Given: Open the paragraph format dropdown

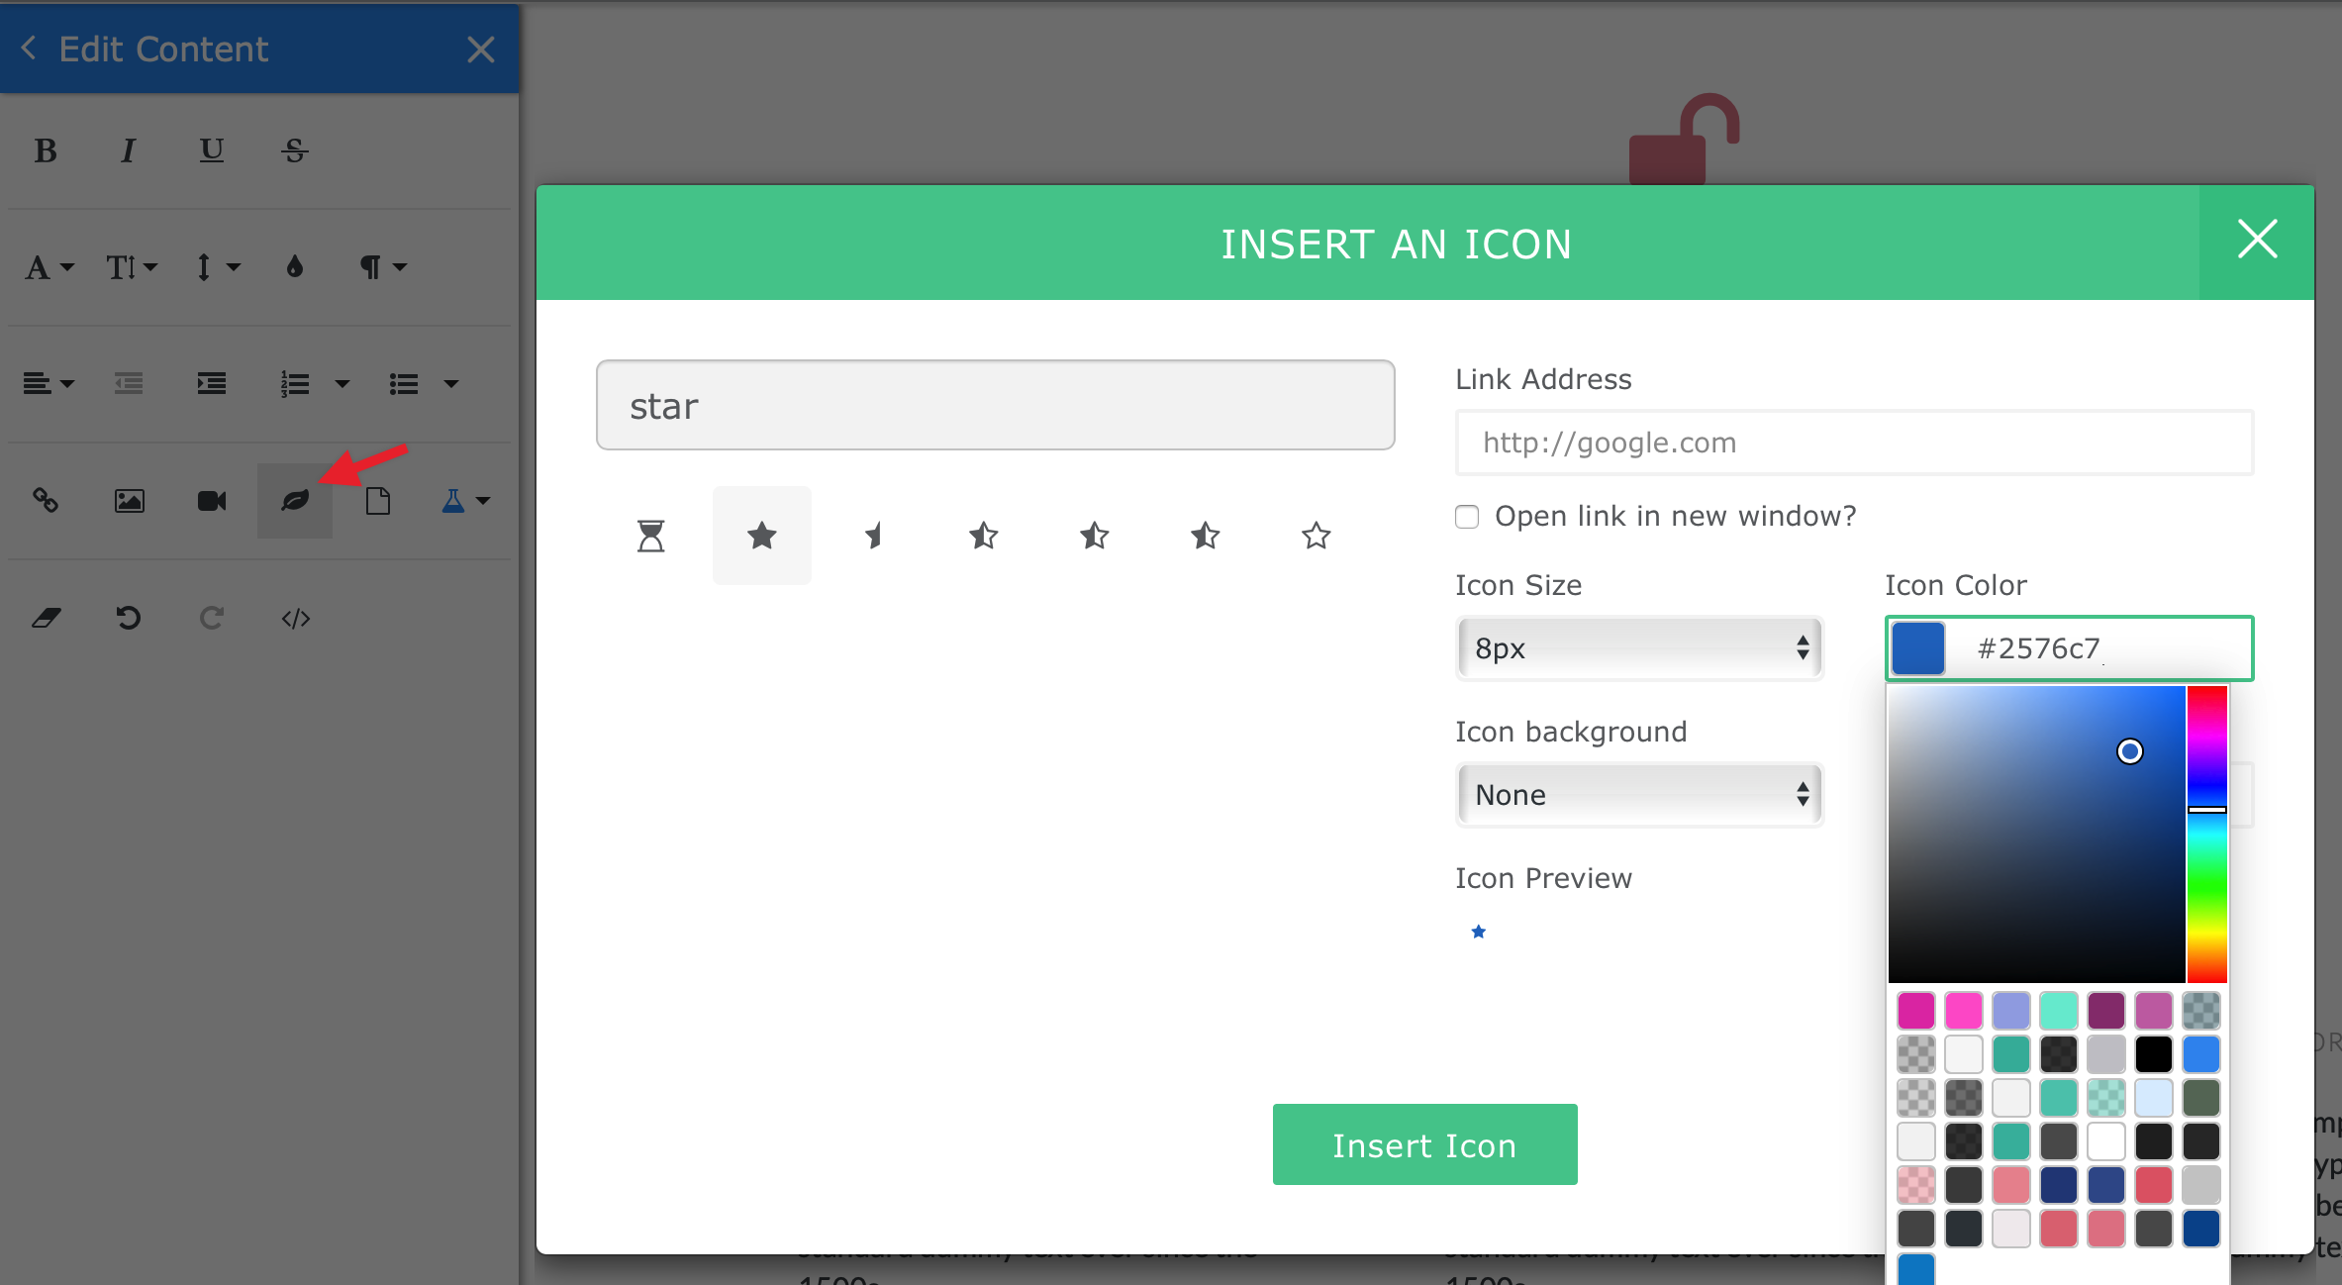Looking at the screenshot, I should 383,267.
